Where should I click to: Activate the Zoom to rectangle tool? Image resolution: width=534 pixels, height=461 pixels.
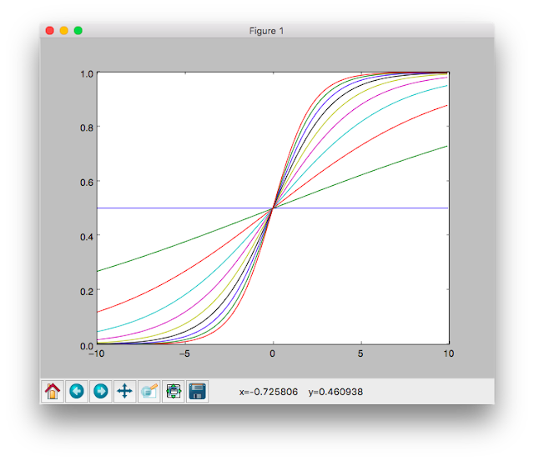[x=149, y=391]
